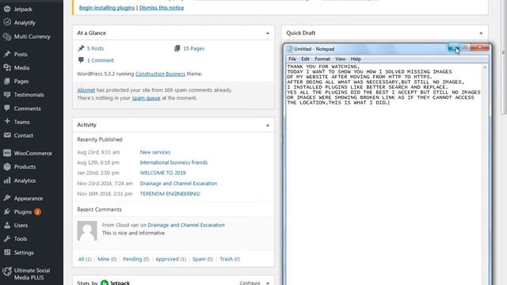Click the Notepad title bar icon
Viewport: 507px width, 285px height.
click(x=290, y=49)
